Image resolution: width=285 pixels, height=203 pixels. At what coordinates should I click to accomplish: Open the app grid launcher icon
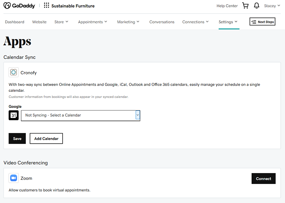coord(46,5)
